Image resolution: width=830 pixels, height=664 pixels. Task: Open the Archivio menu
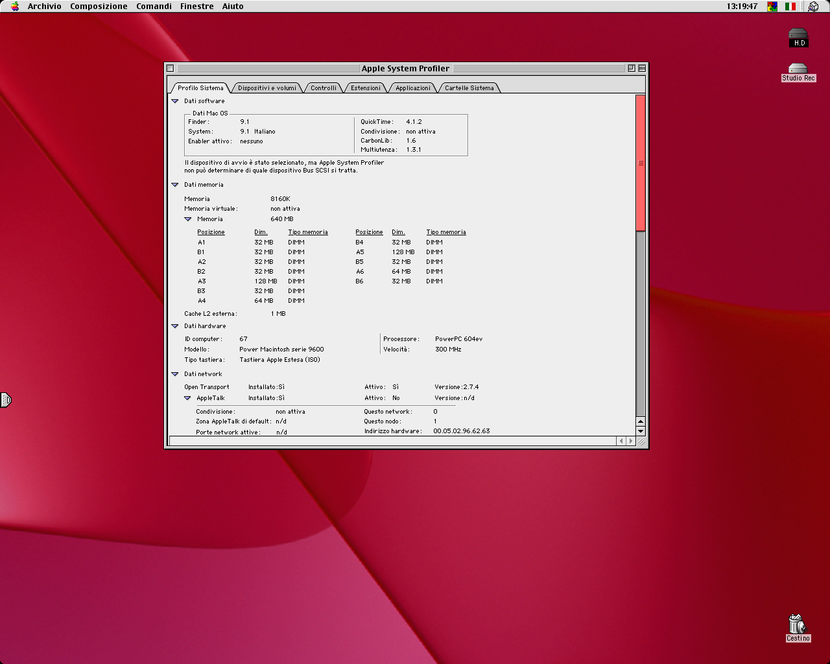pyautogui.click(x=45, y=6)
